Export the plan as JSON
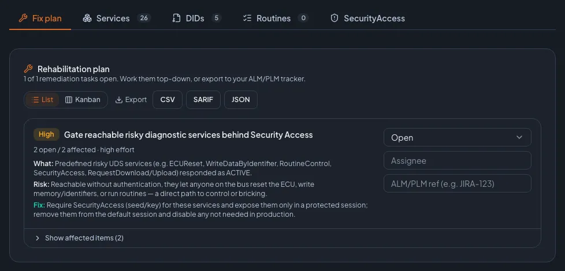This screenshot has height=271, width=565. (x=241, y=100)
